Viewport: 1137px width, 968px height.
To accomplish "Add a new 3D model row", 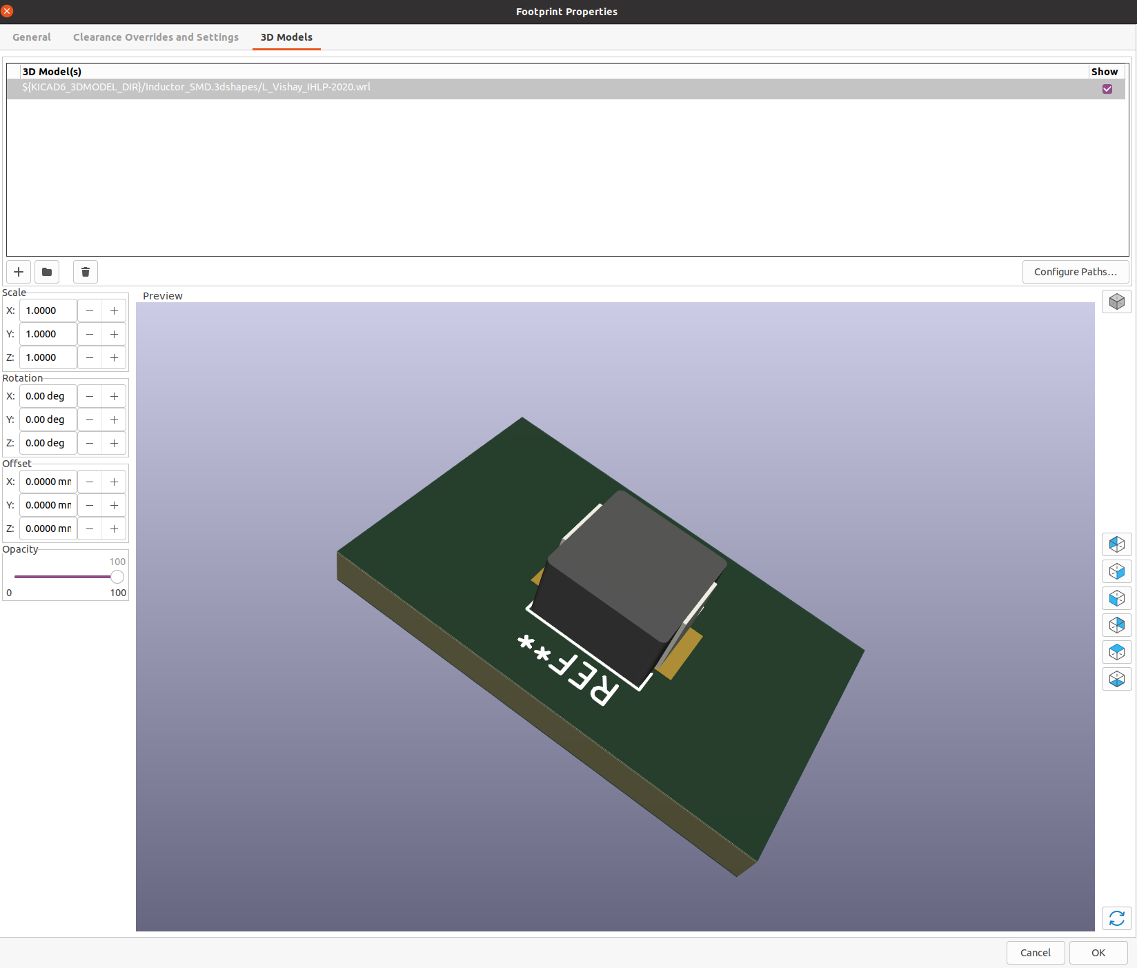I will click(19, 272).
